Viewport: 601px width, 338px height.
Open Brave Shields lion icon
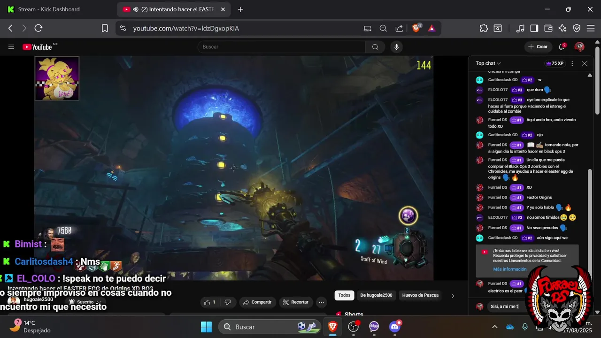tap(416, 28)
